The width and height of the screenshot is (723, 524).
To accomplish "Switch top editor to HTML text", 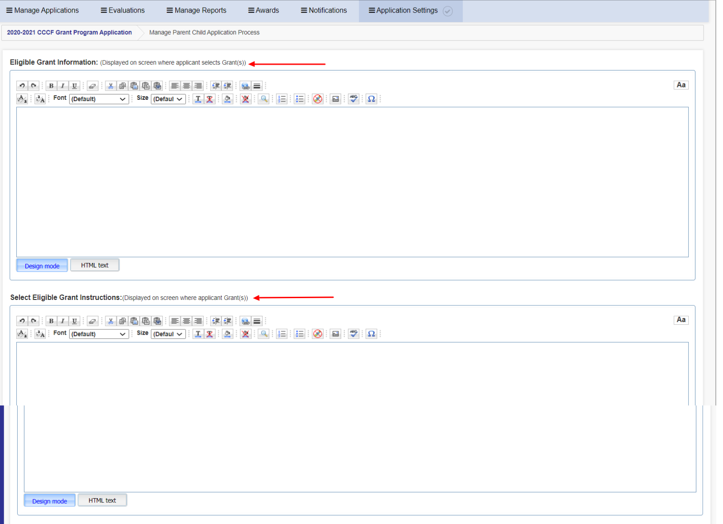I will pyautogui.click(x=95, y=265).
